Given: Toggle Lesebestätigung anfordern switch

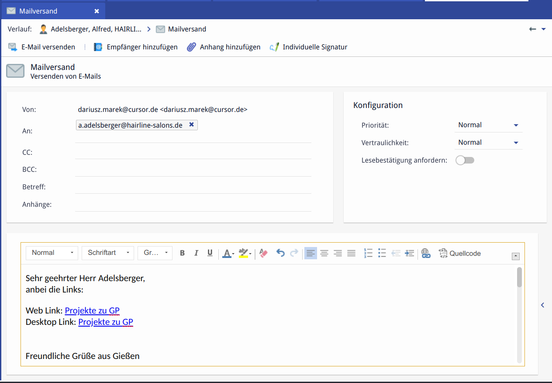Looking at the screenshot, I should (x=465, y=160).
